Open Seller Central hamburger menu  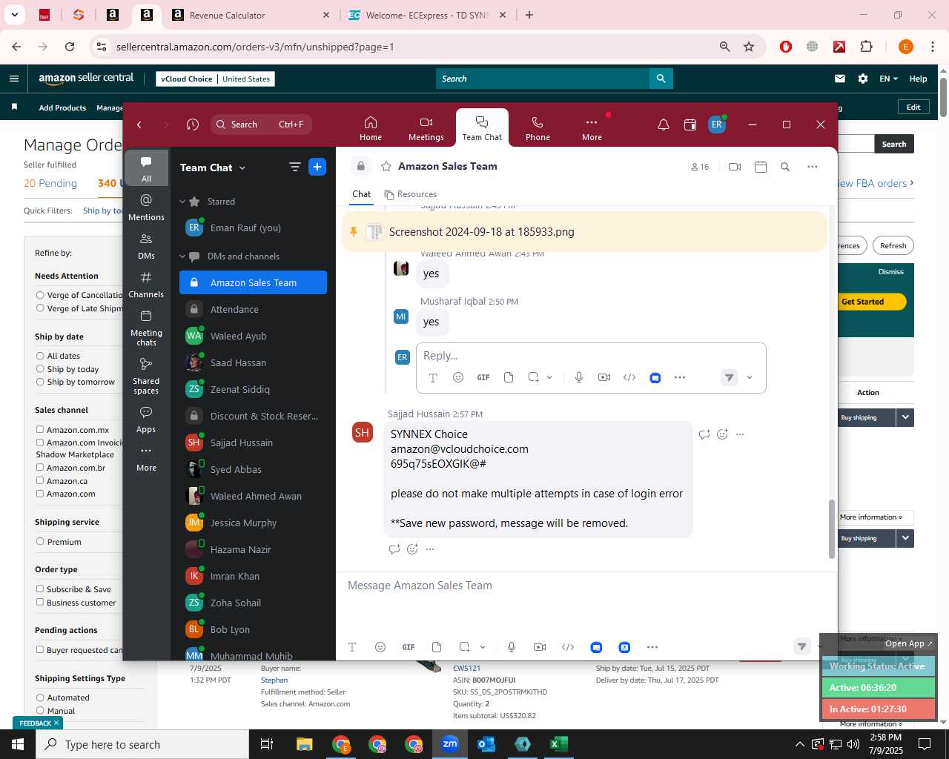(x=14, y=79)
